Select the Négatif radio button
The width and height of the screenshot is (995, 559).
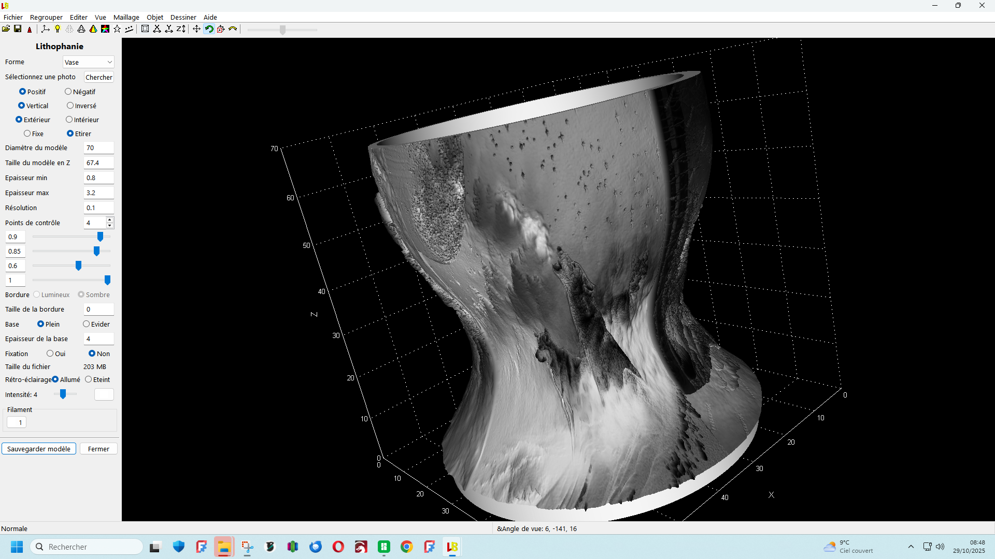click(x=68, y=92)
